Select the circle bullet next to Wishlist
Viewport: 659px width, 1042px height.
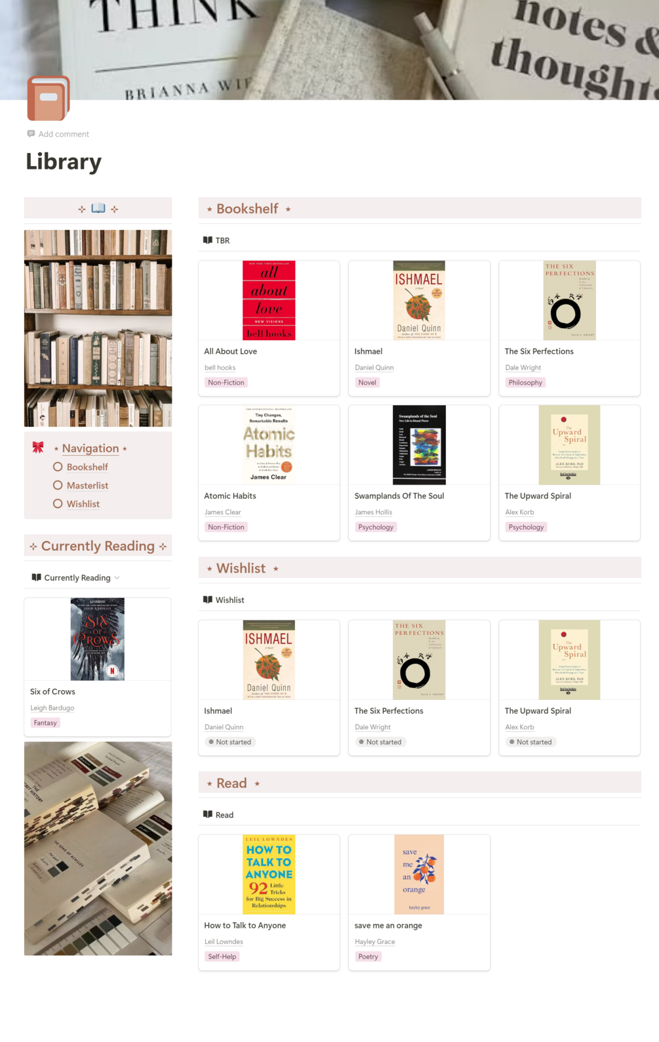click(x=58, y=504)
